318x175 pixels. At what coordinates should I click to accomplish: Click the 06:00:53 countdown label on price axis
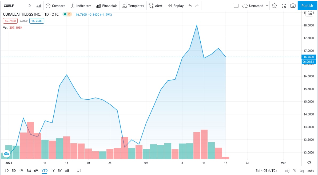click(x=309, y=62)
